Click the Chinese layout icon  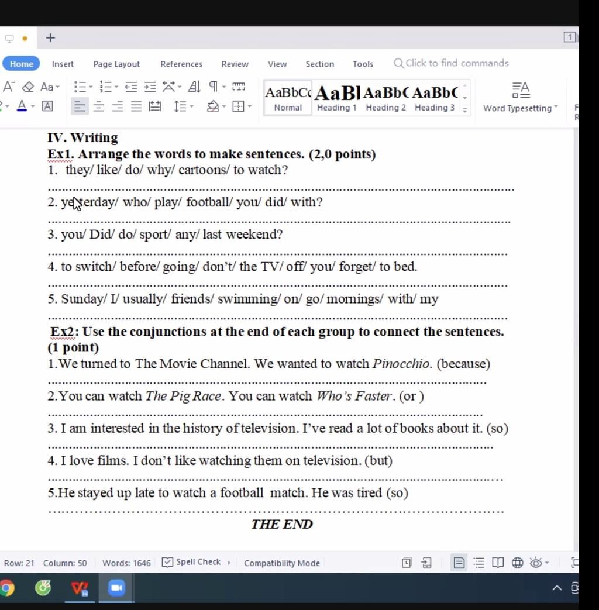pos(168,87)
